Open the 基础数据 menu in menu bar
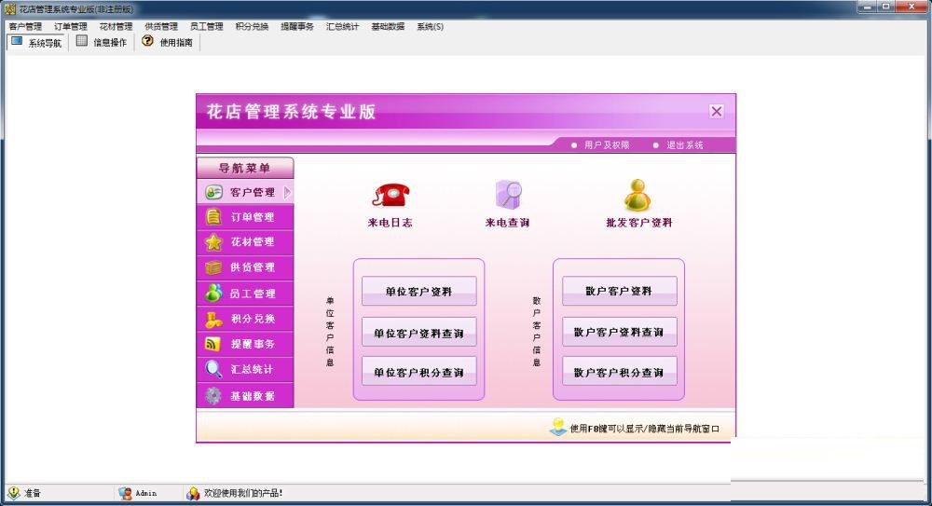This screenshot has width=932, height=506. tap(388, 26)
